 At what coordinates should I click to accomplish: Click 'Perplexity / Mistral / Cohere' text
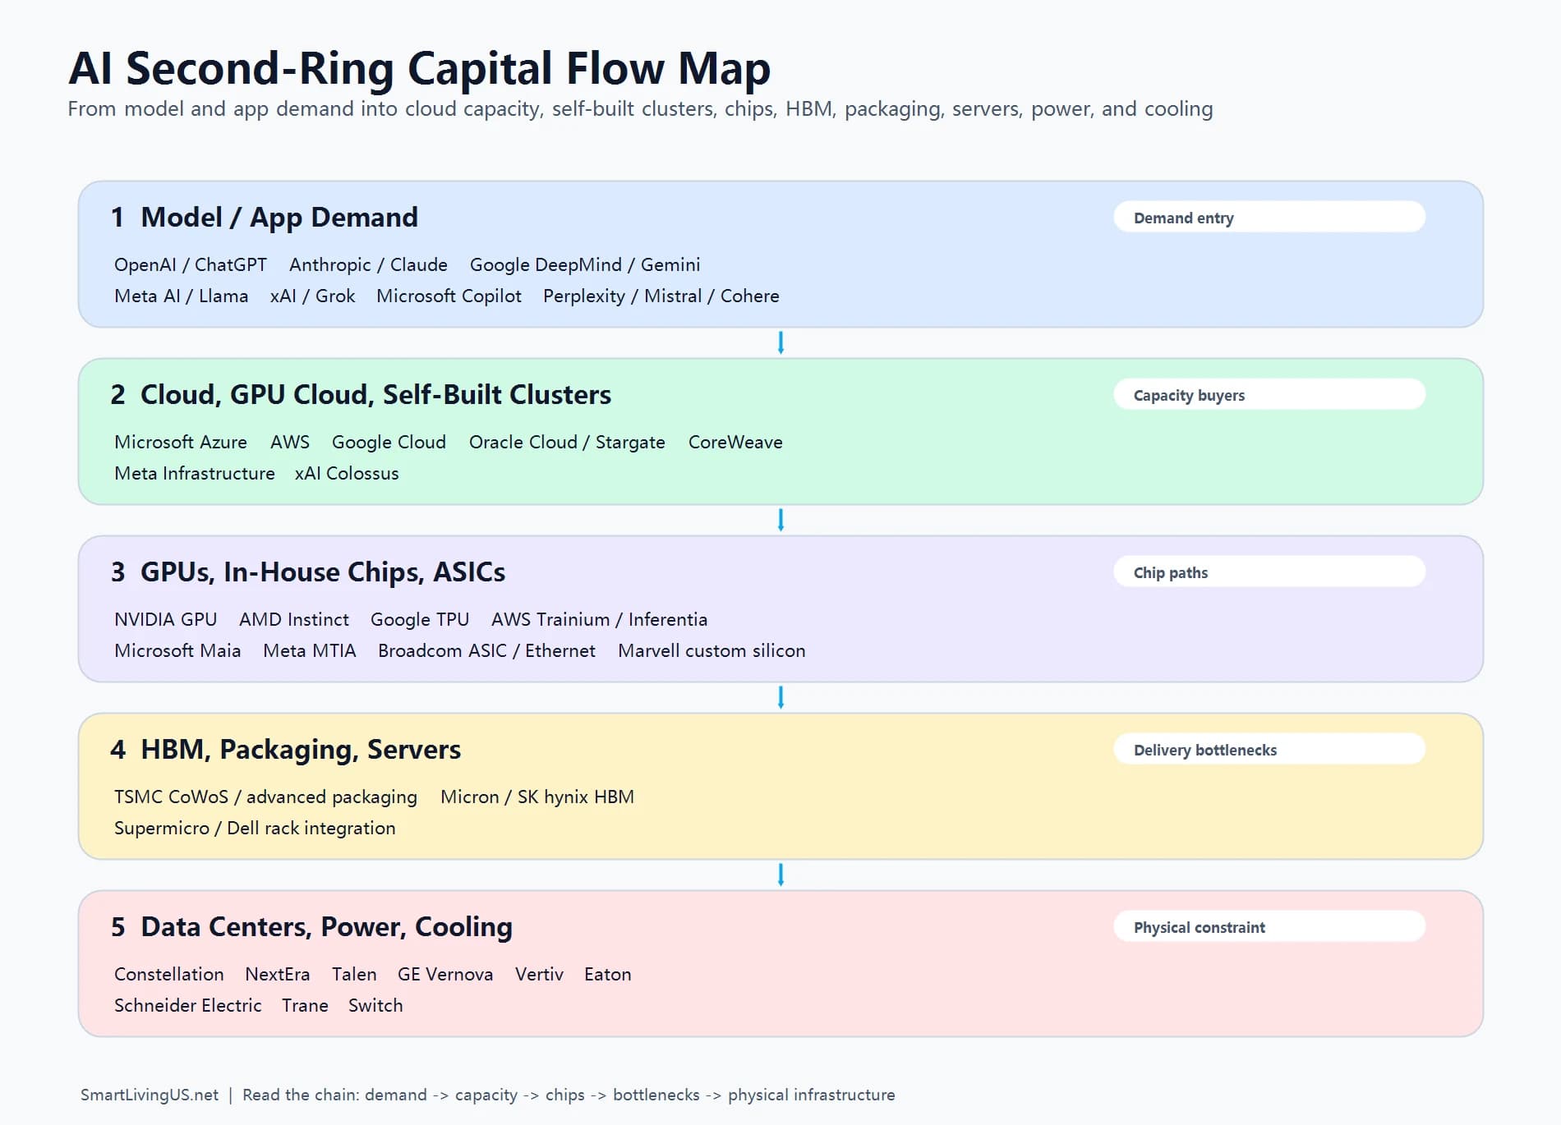tap(661, 296)
